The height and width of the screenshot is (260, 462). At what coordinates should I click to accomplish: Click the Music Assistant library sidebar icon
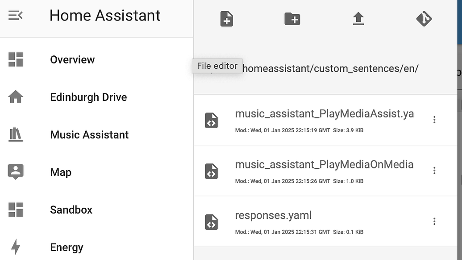(x=15, y=134)
